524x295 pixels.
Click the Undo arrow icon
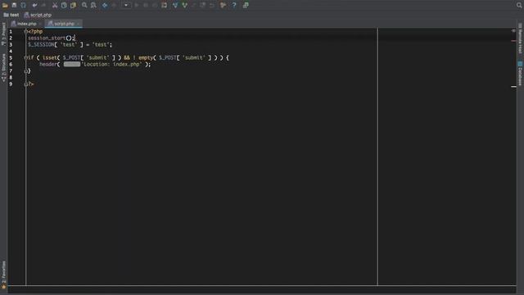point(34,5)
